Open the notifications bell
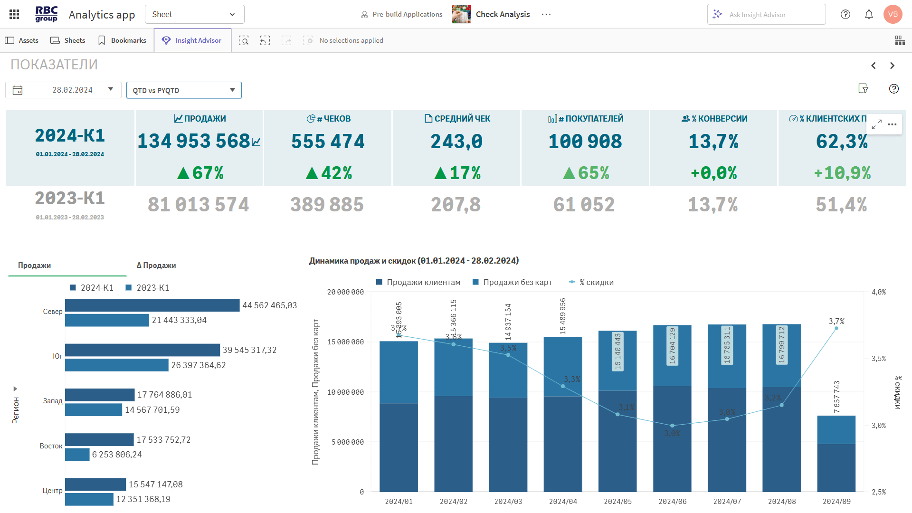 (x=869, y=14)
